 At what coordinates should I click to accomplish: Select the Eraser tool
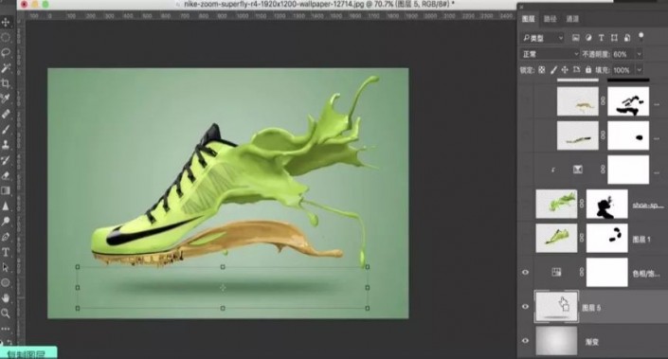click(6, 175)
